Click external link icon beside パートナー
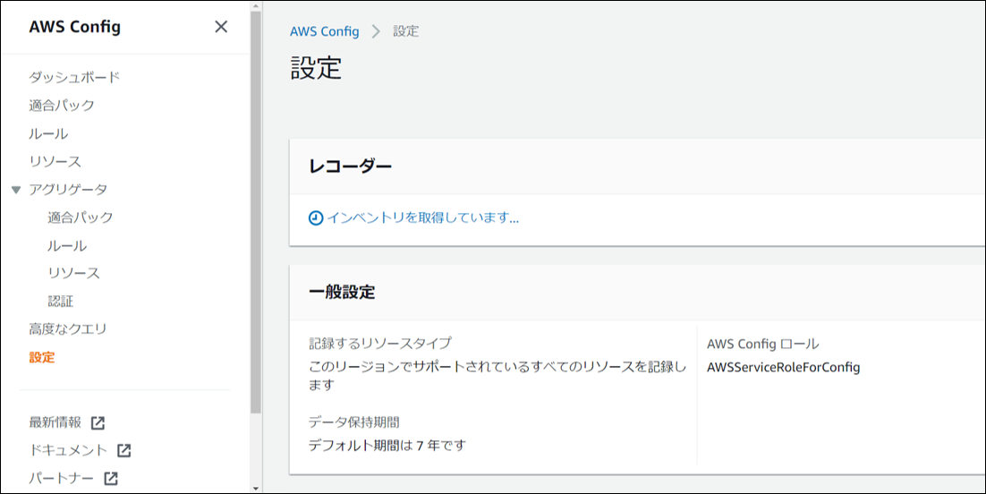This screenshot has width=986, height=494. coord(111,479)
